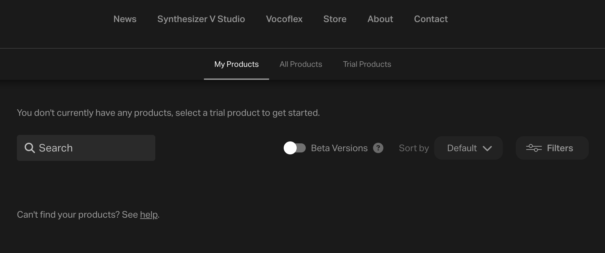Click the filter sliders icon

click(534, 148)
